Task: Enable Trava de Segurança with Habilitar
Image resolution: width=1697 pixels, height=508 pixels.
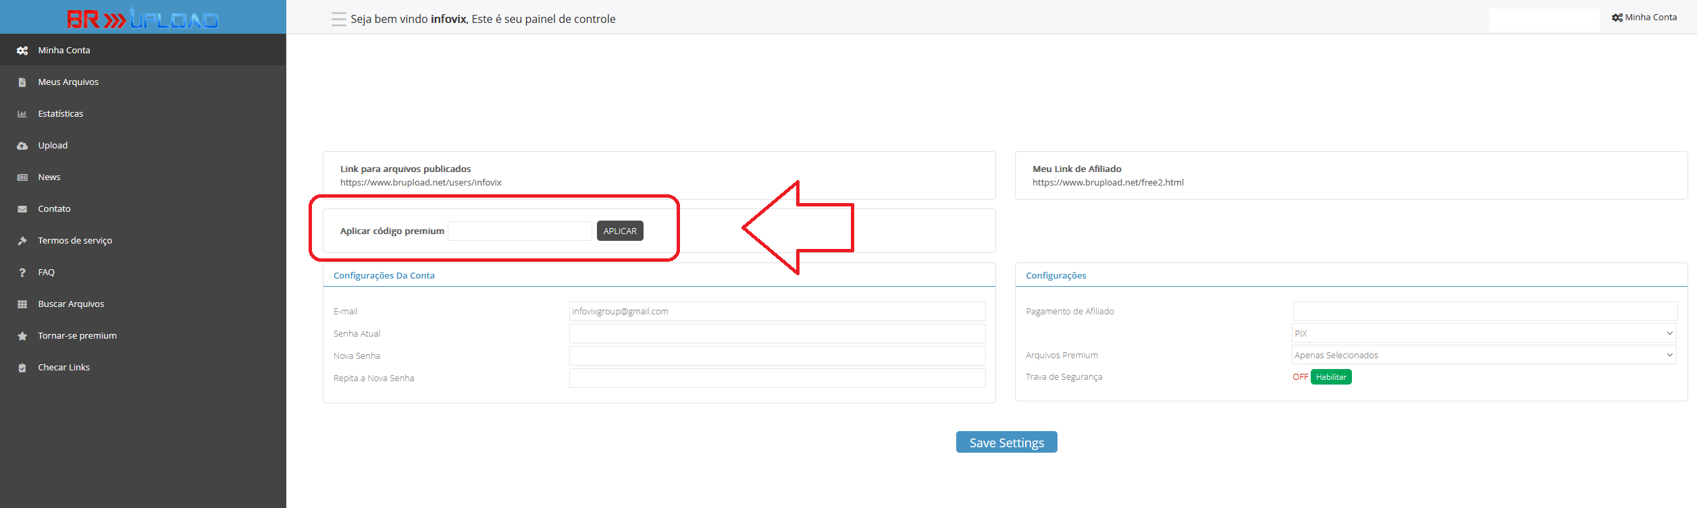Action: point(1330,377)
